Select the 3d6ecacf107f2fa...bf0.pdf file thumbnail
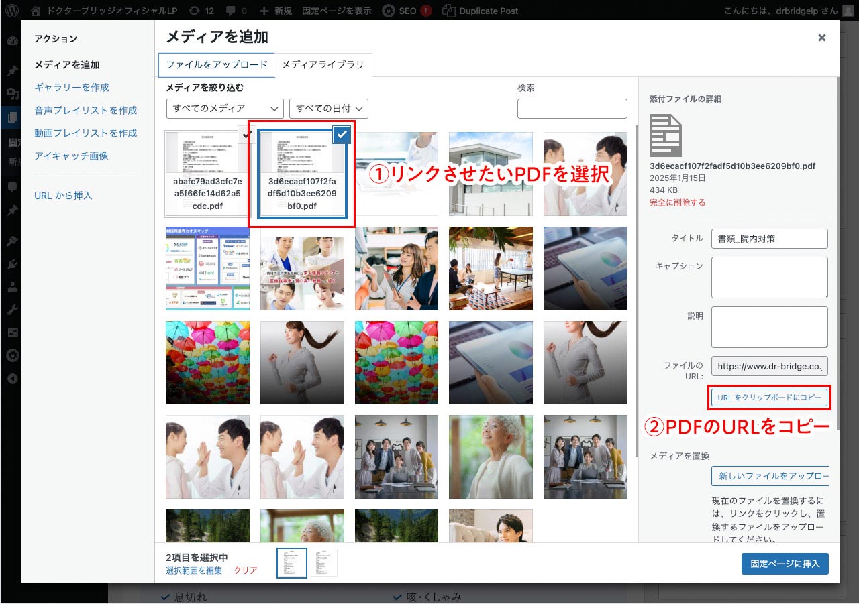859x604 pixels. 302,174
